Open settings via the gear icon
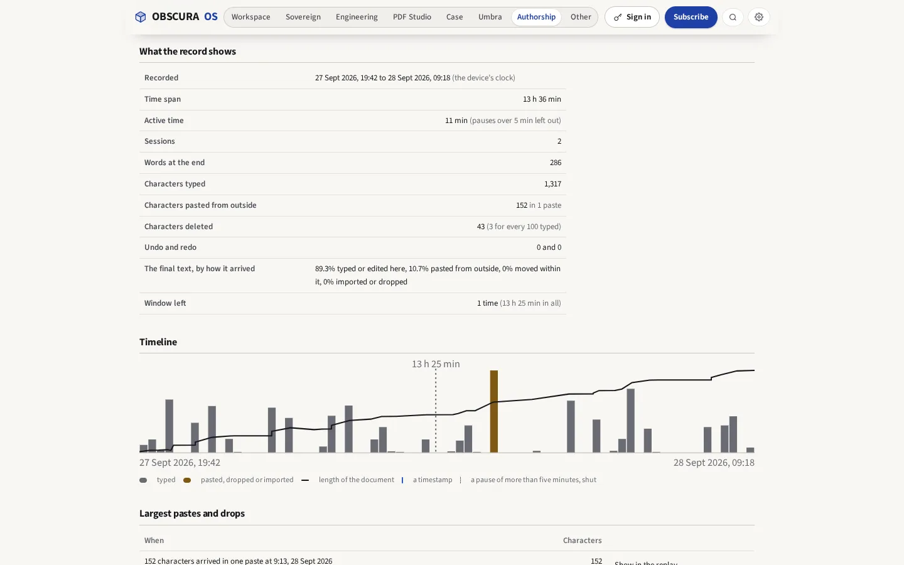The image size is (904, 565). 759,17
